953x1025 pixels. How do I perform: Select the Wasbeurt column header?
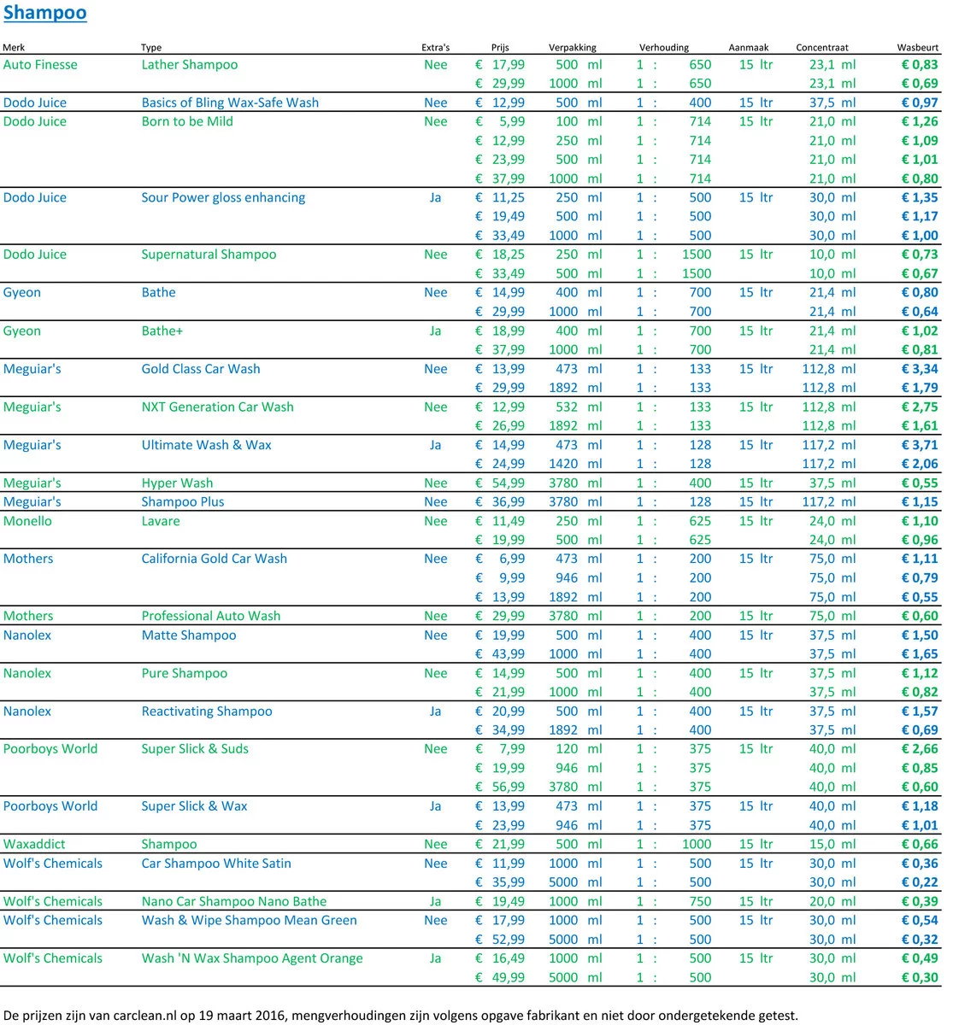918,48
